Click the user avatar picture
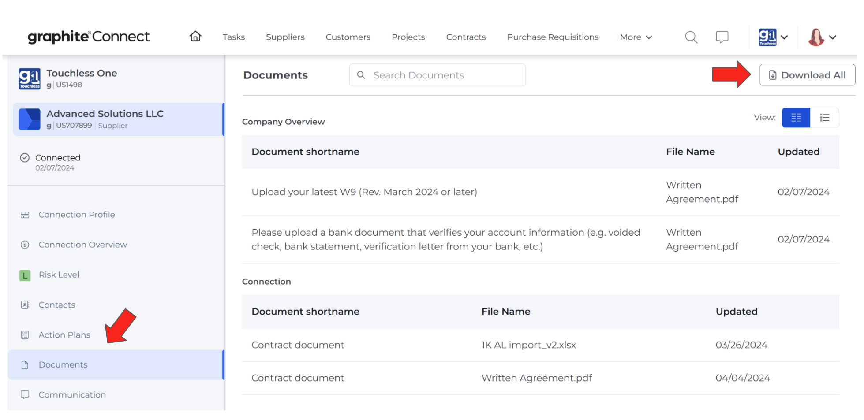864x420 pixels. pyautogui.click(x=816, y=37)
